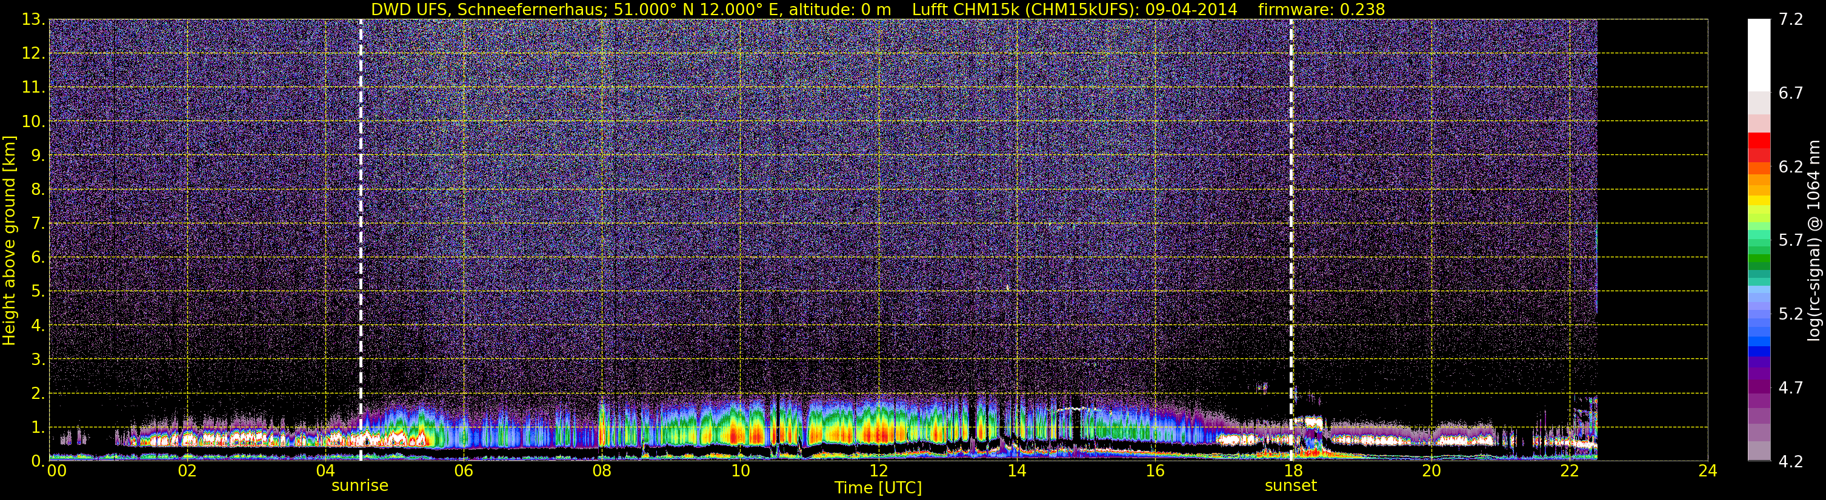This screenshot has height=500, width=1826.
Task: Click the height axis tick label 7
Action: click(38, 224)
